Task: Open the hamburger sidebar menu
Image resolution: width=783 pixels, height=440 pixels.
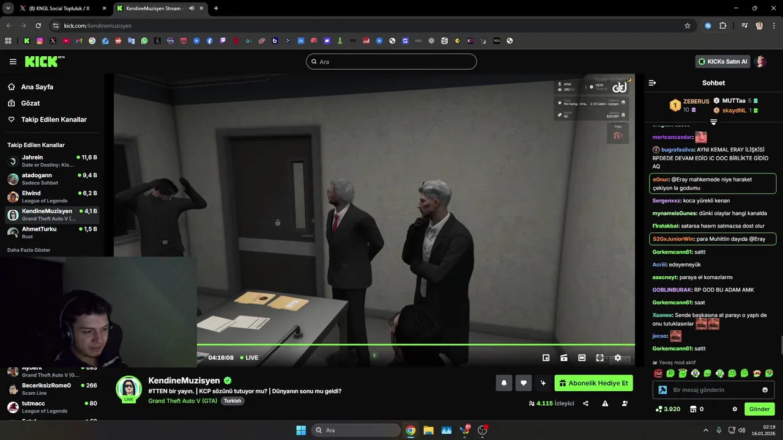Action: tap(13, 62)
